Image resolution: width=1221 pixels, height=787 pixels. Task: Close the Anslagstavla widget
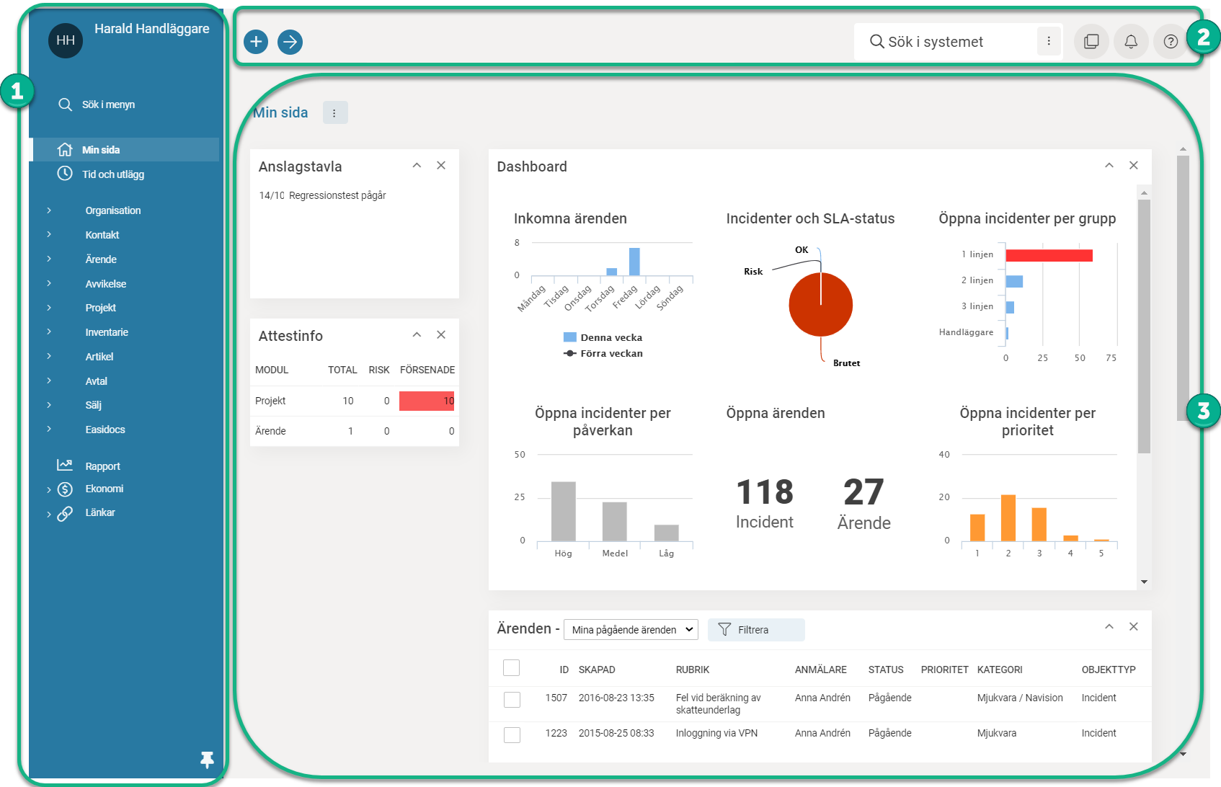[441, 166]
